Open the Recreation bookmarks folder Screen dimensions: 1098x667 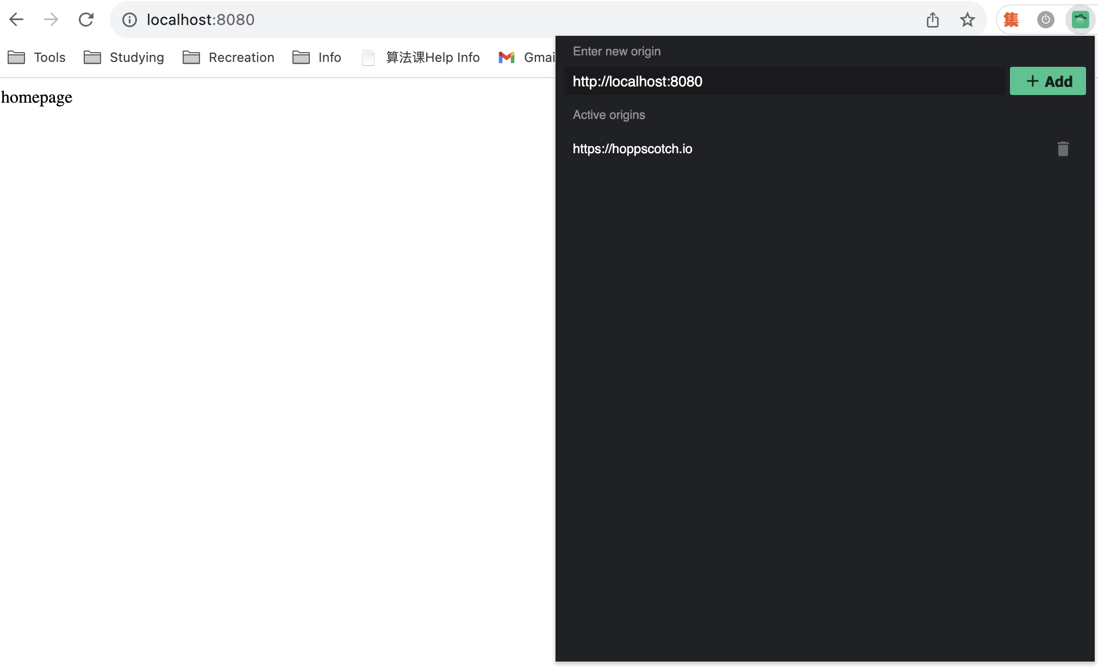pos(228,58)
